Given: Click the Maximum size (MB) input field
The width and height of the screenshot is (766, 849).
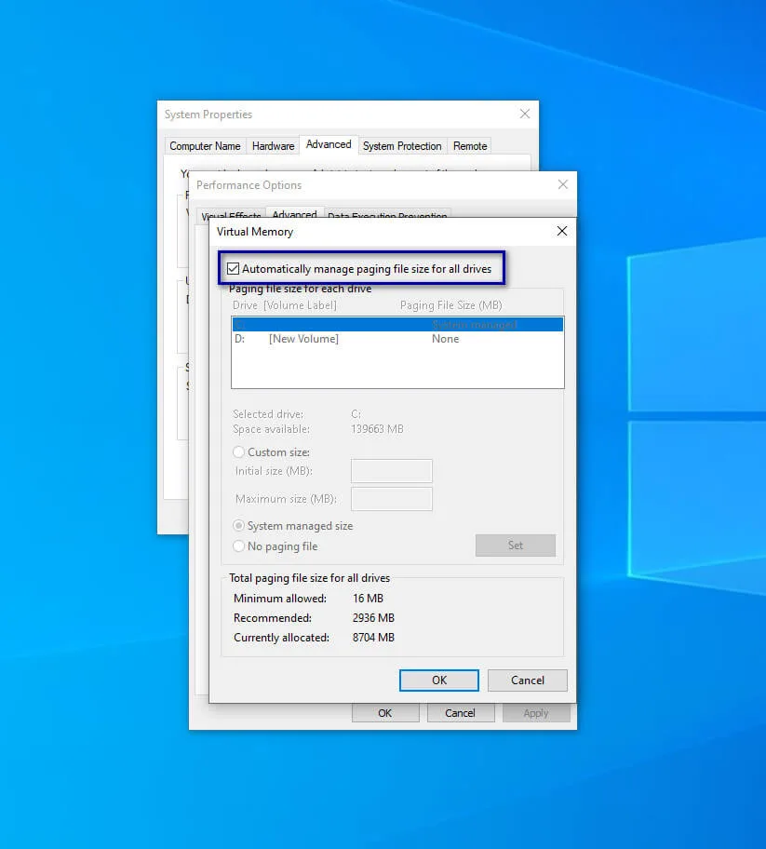Looking at the screenshot, I should pos(392,499).
